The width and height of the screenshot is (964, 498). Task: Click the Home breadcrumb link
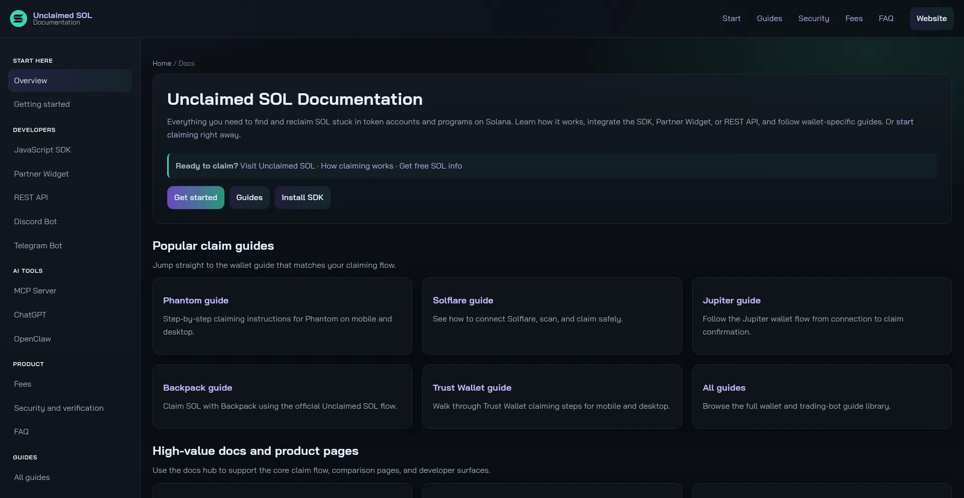pyautogui.click(x=162, y=64)
